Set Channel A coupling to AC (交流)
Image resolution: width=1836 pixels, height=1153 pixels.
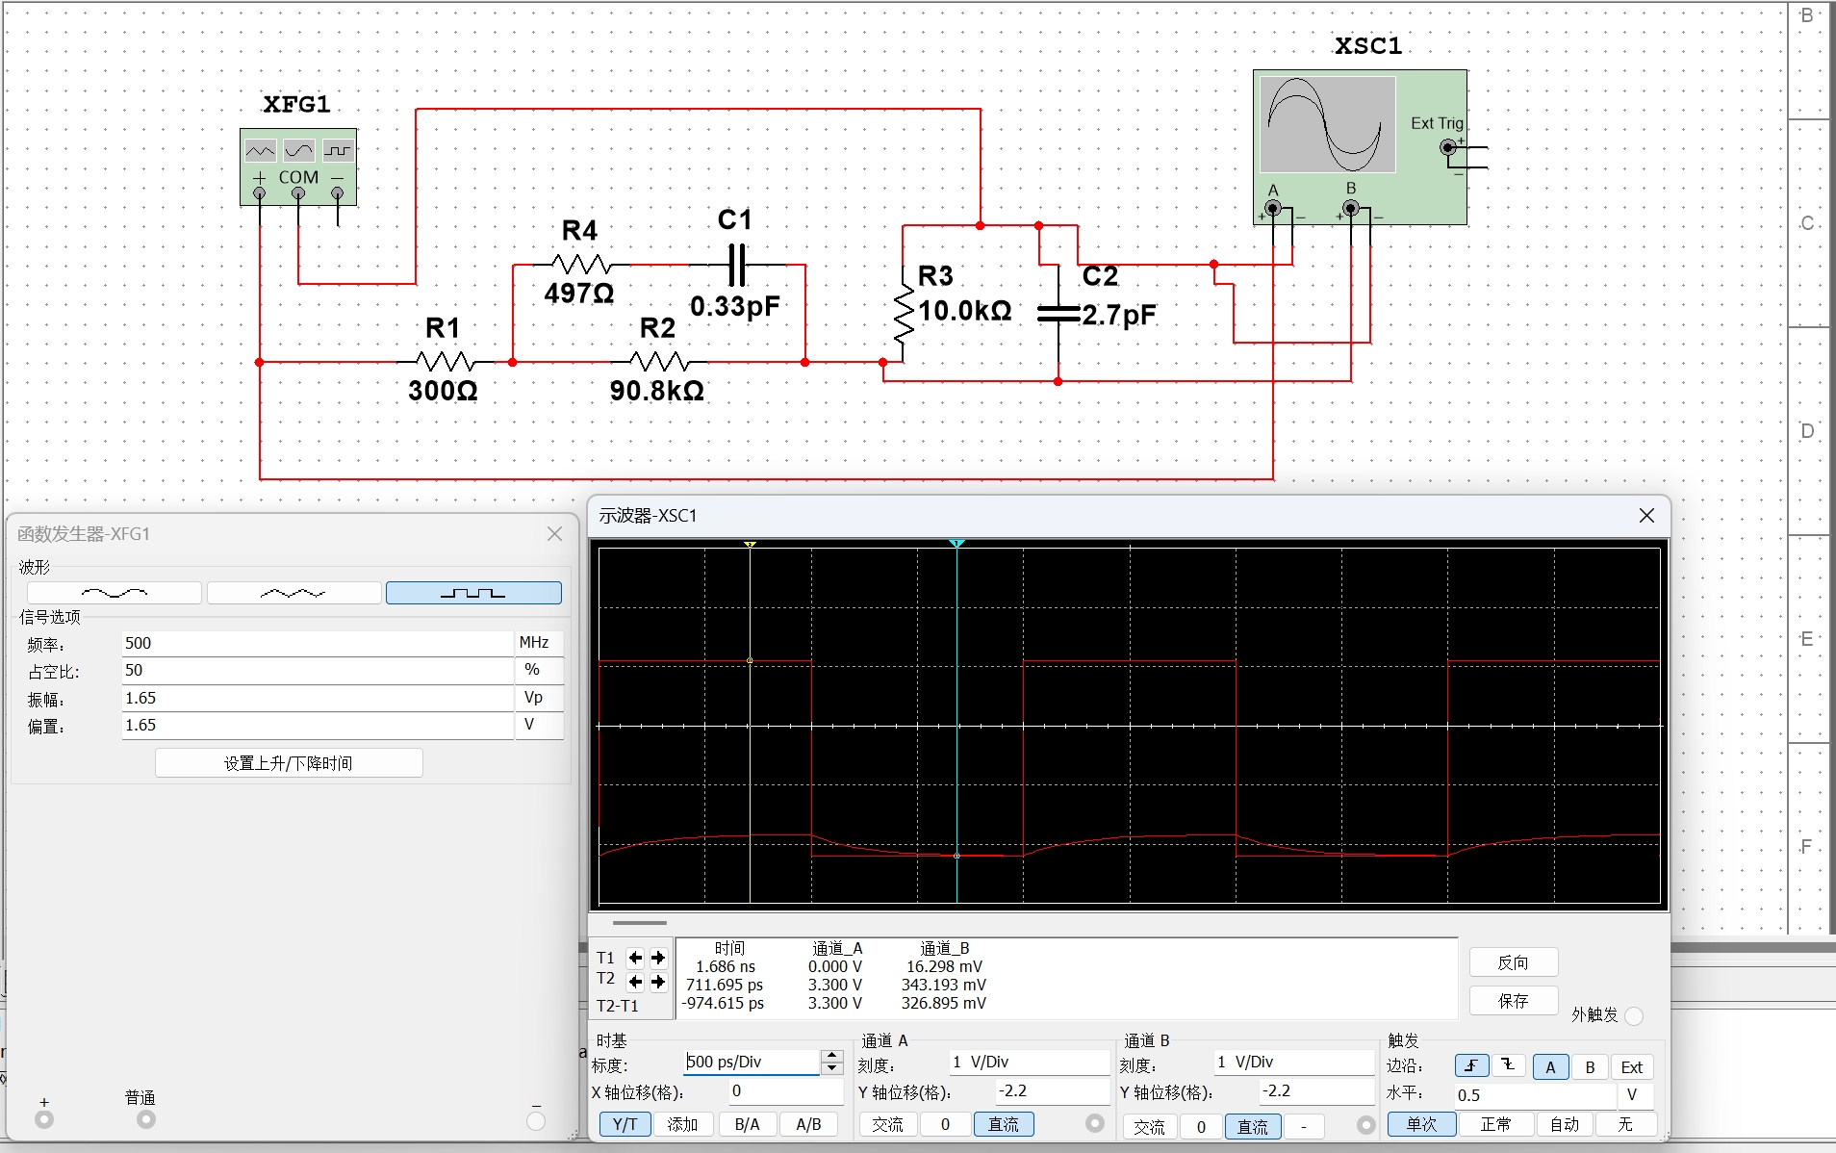pos(887,1124)
